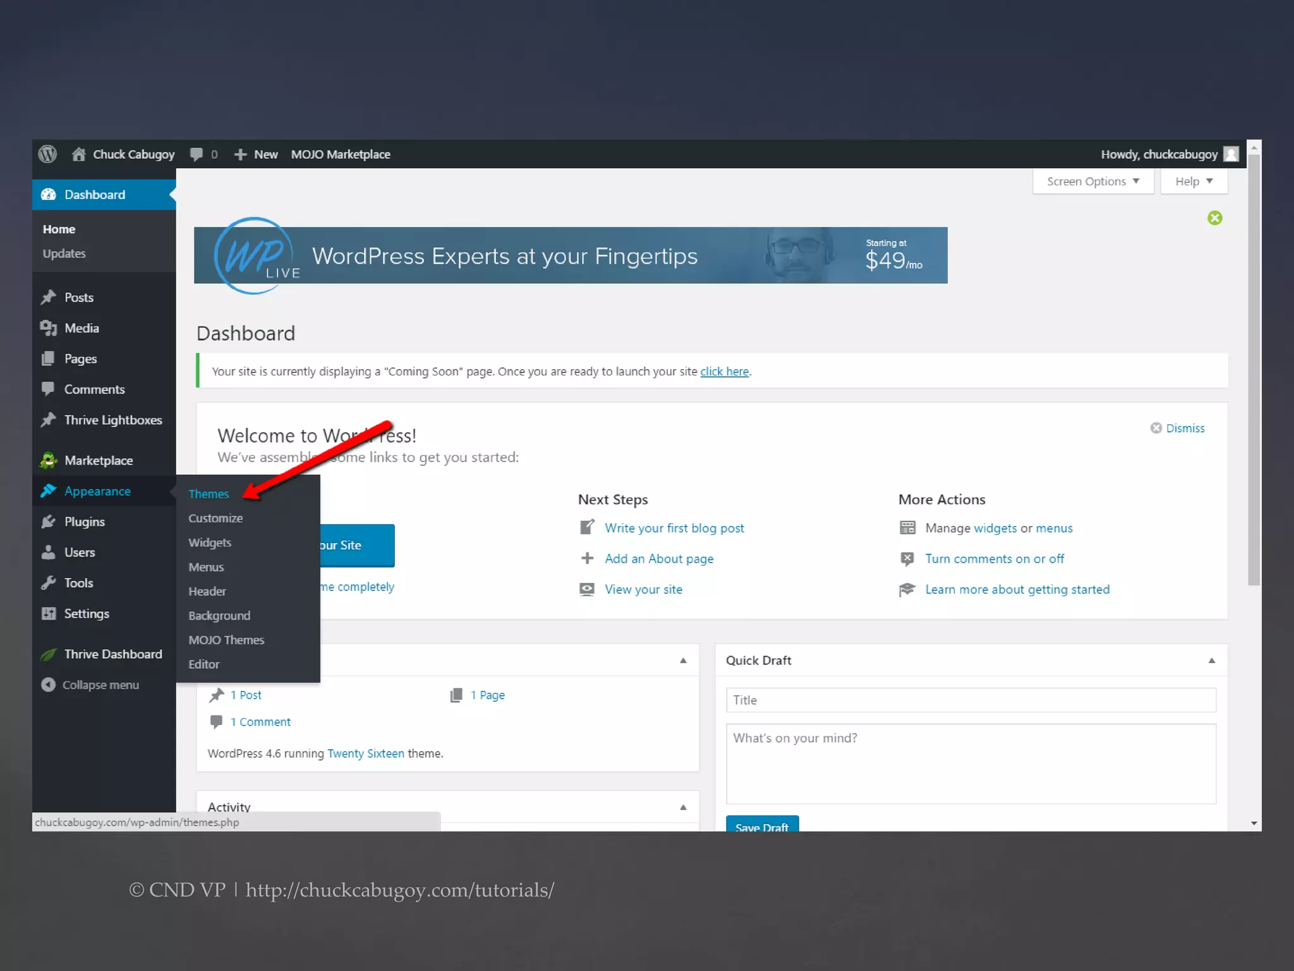Click the graduation cap icon under More Actions
The width and height of the screenshot is (1294, 971).
pyautogui.click(x=907, y=589)
